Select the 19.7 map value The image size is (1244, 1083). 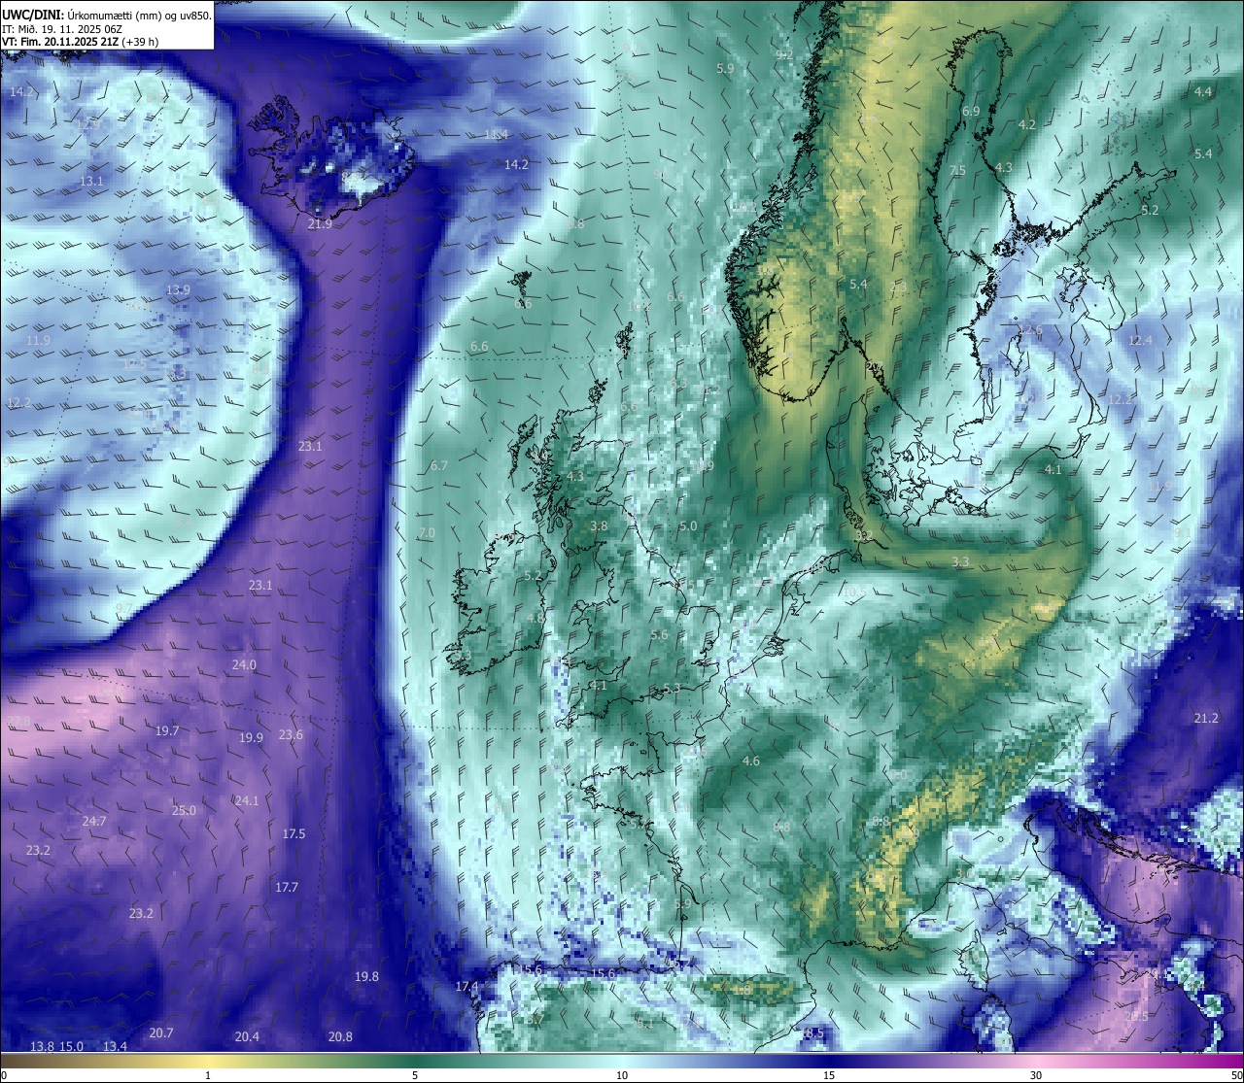tap(167, 730)
